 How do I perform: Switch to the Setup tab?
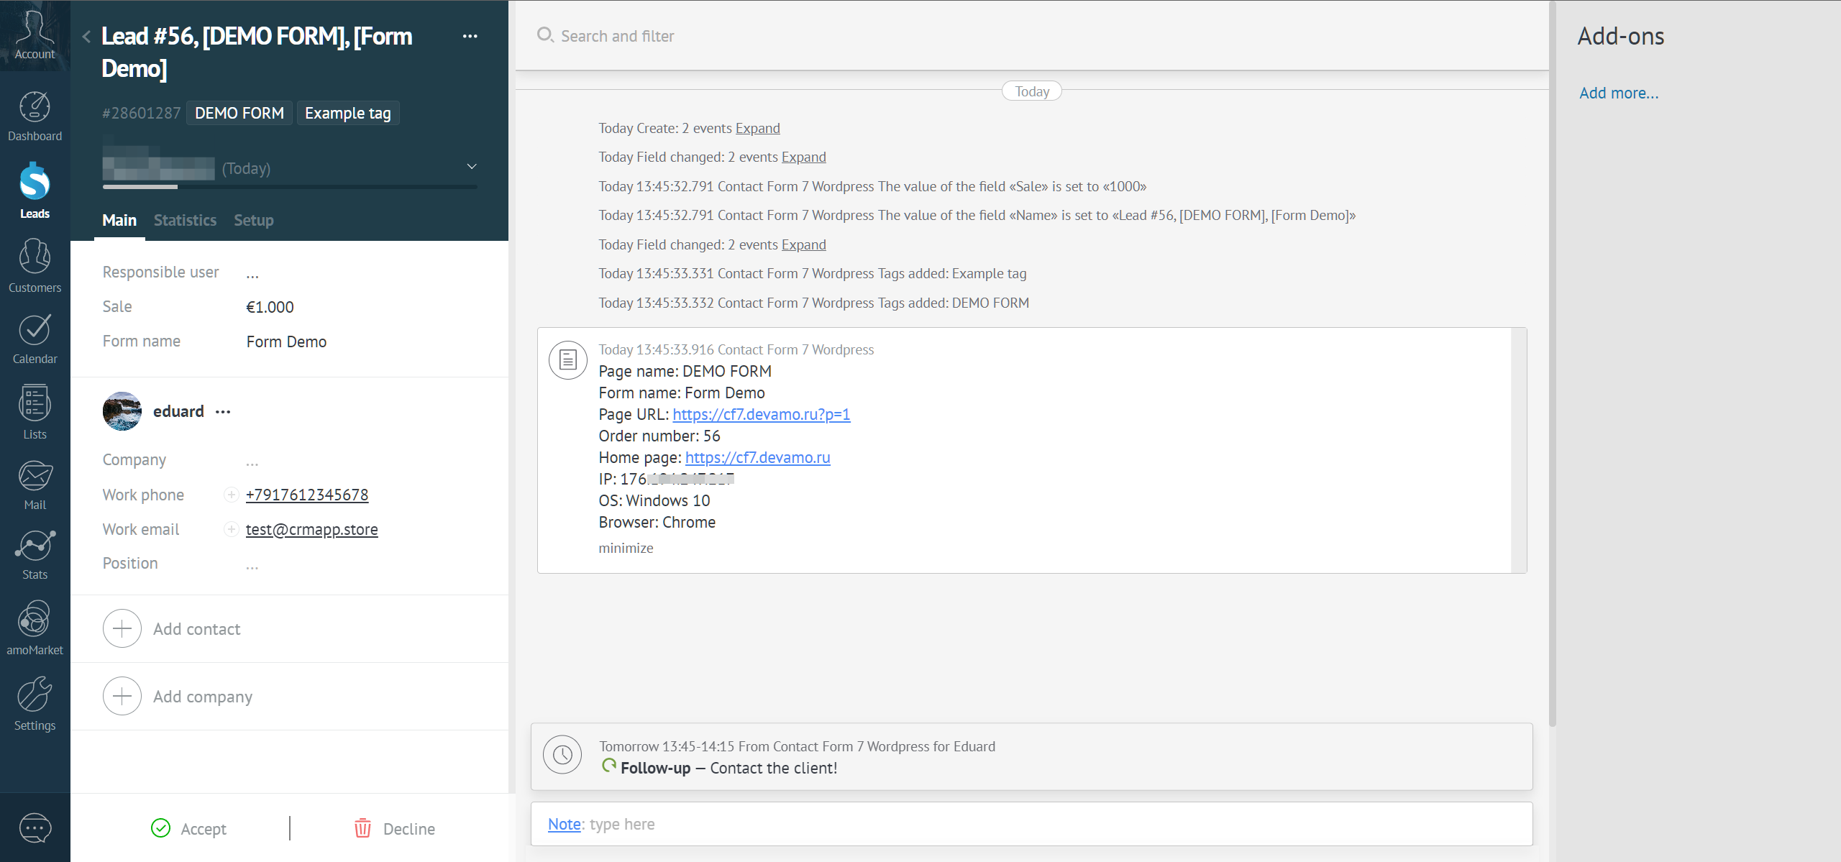coord(253,220)
